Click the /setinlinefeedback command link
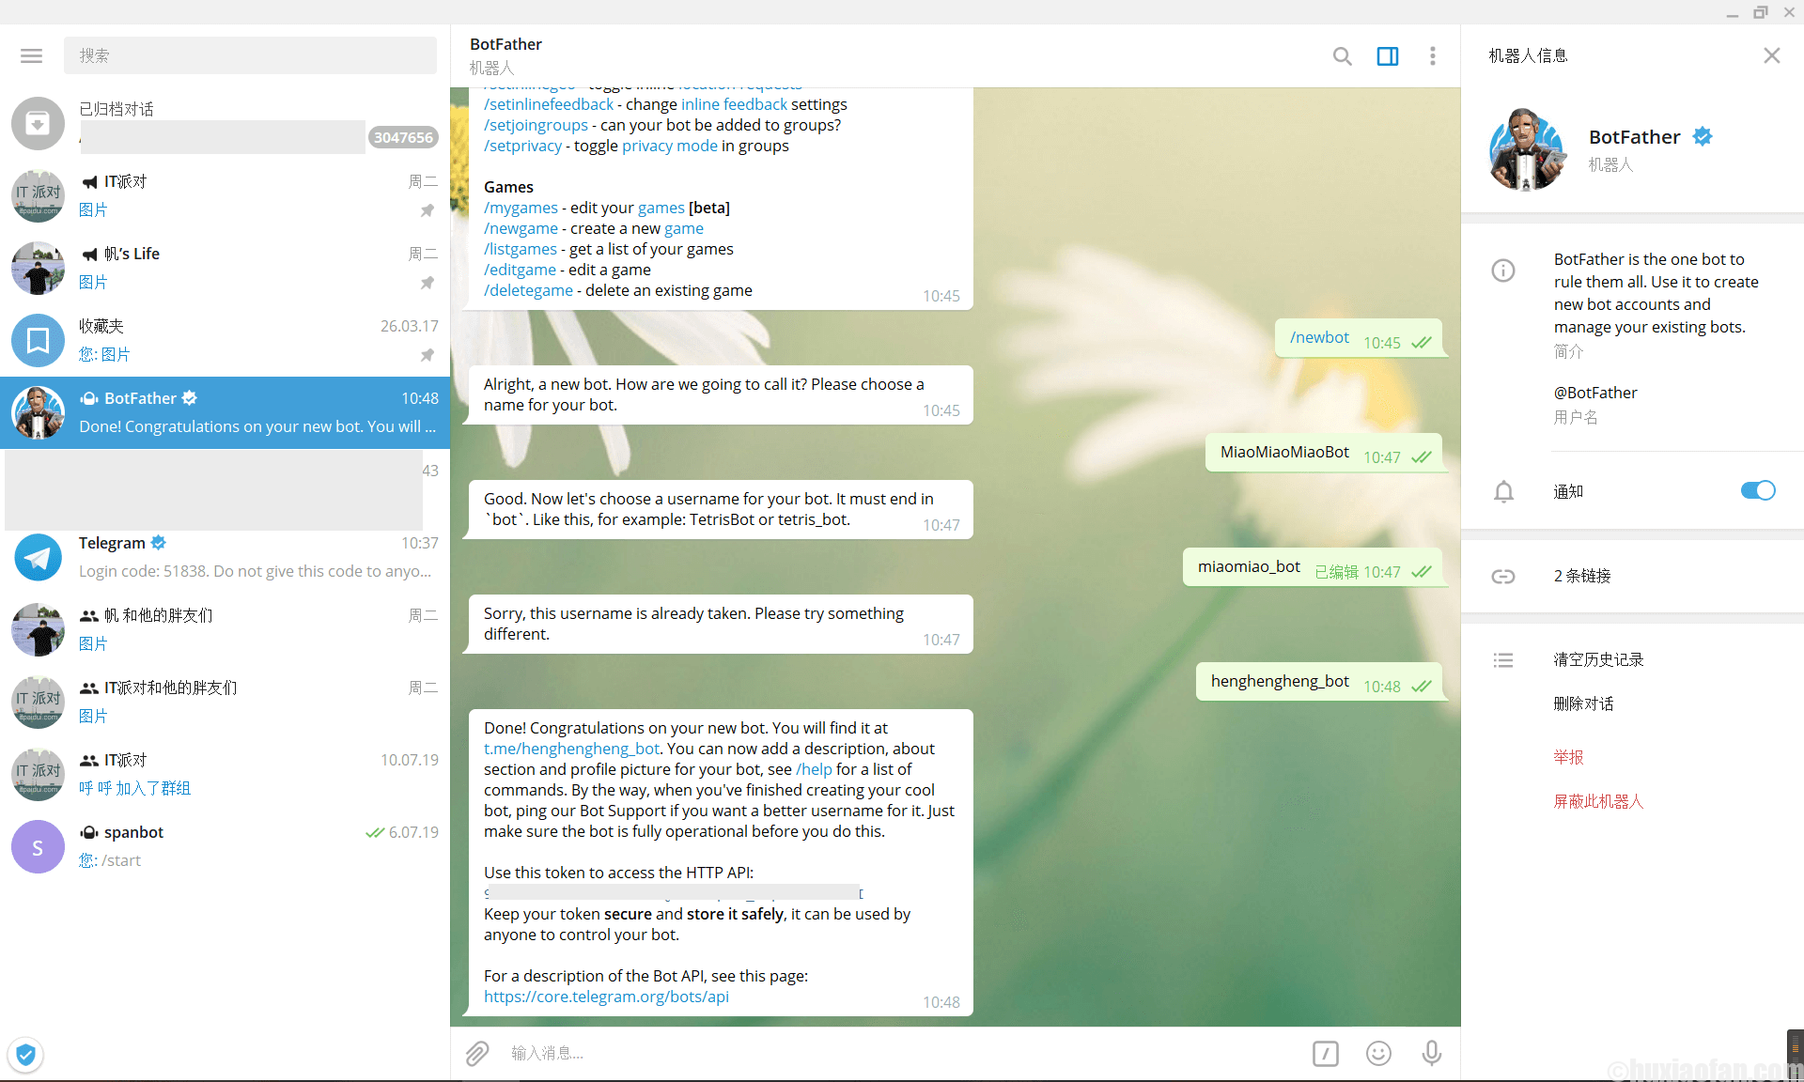This screenshot has width=1804, height=1082. (x=549, y=104)
